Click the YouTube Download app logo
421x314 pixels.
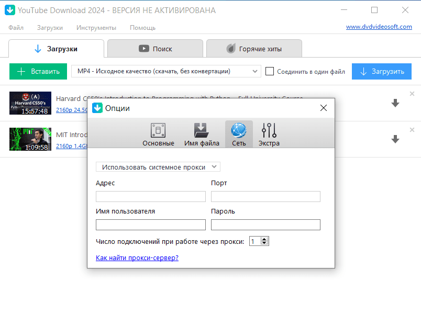point(10,10)
